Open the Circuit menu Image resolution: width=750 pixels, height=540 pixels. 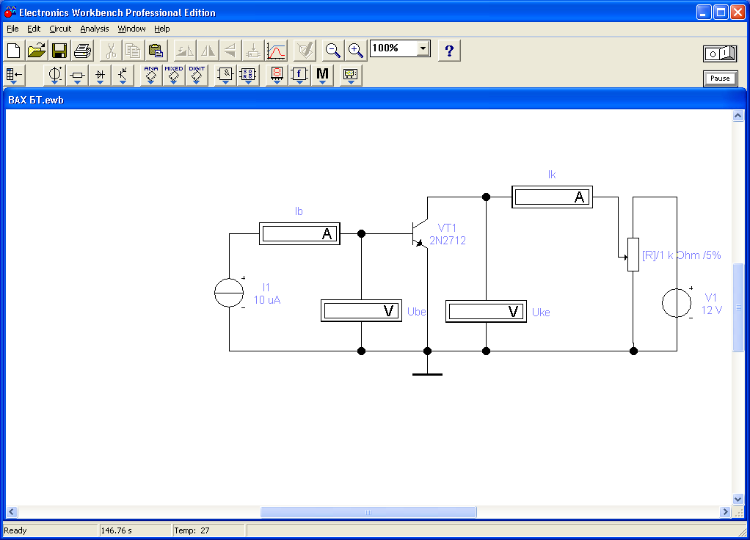click(60, 29)
